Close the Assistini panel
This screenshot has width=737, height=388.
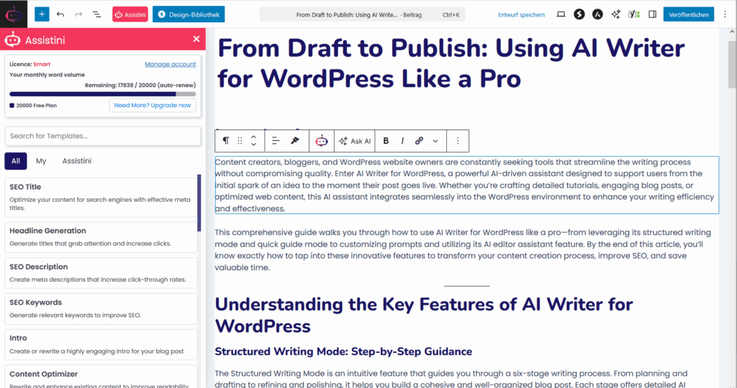tap(196, 40)
